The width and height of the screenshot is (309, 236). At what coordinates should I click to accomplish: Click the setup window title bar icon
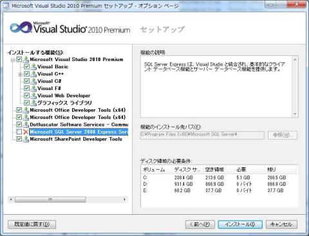pos(6,6)
